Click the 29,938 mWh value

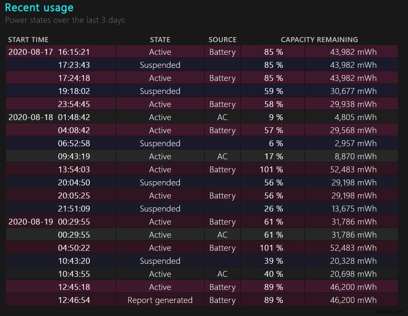(x=353, y=104)
